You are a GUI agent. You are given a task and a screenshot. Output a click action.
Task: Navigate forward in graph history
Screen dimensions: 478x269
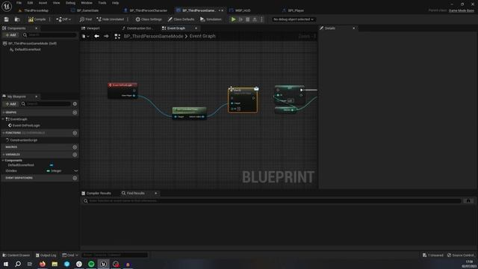[x=106, y=37]
